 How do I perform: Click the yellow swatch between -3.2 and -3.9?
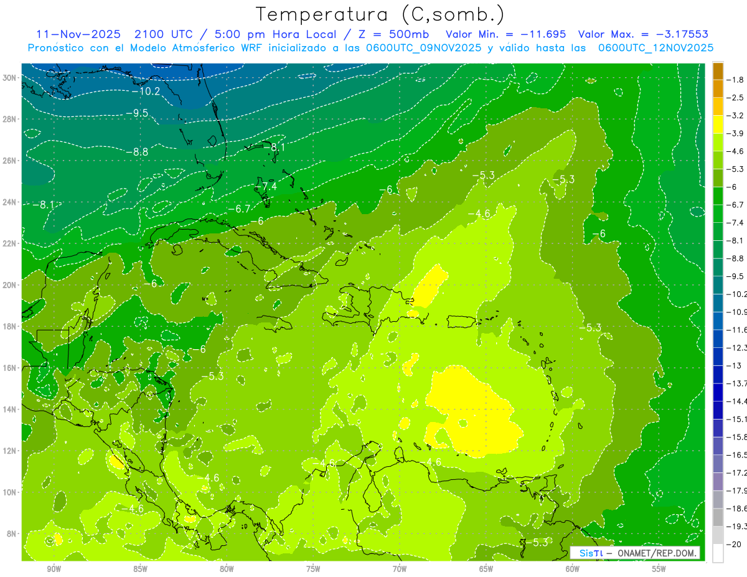[x=718, y=124]
